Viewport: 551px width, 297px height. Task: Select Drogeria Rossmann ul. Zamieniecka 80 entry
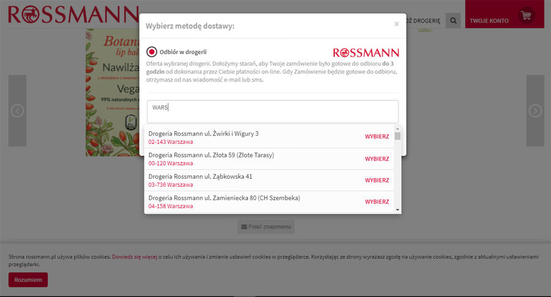[224, 198]
